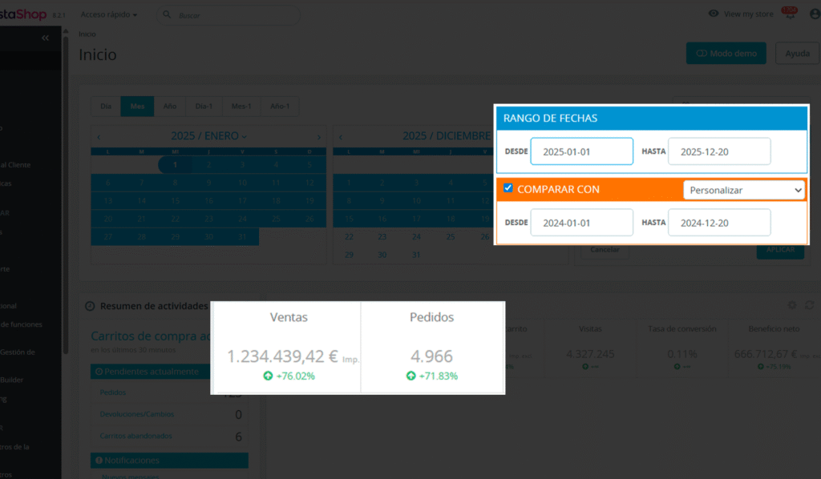Click the Modo demo button
The image size is (821, 479).
726,54
